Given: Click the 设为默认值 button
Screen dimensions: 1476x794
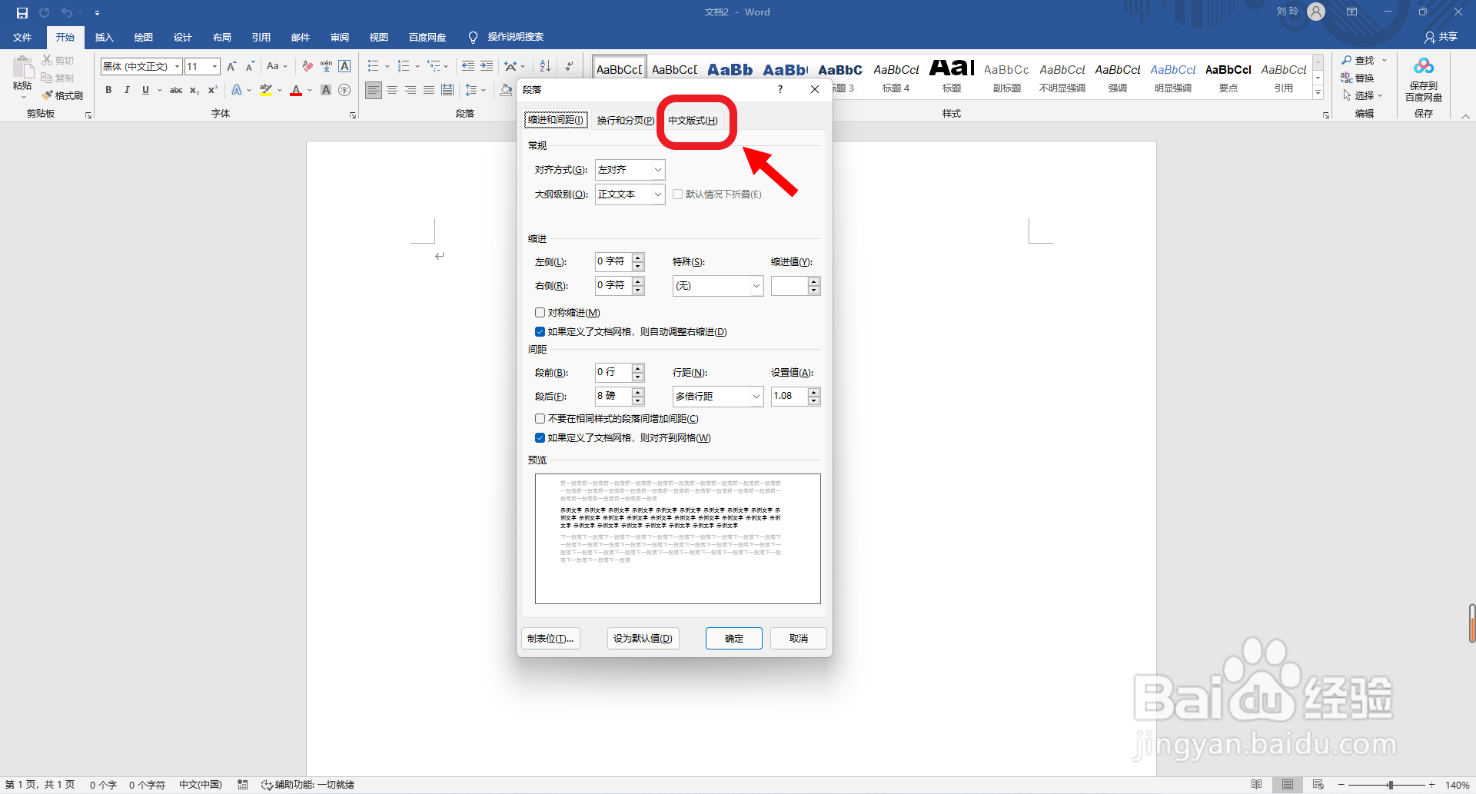Looking at the screenshot, I should click(643, 639).
